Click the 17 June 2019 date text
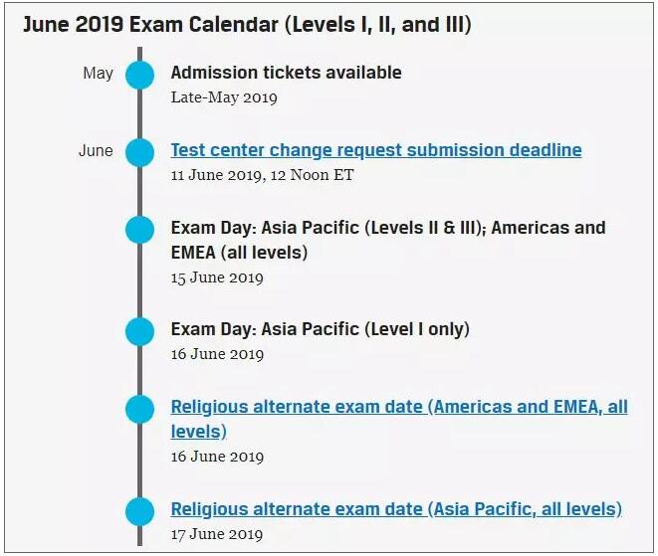 pos(217,534)
